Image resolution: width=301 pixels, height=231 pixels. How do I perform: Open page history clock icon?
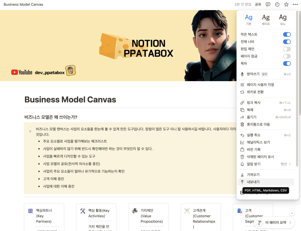[x=277, y=4]
